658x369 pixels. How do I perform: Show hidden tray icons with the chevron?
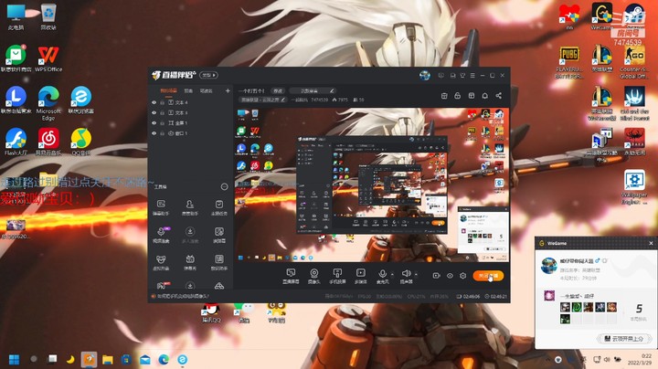tap(547, 359)
